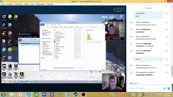Image resolution: width=173 pixels, height=97 pixels.
Task: Click 'Остановить показ' button in shared screen
Action: pyautogui.click(x=117, y=39)
